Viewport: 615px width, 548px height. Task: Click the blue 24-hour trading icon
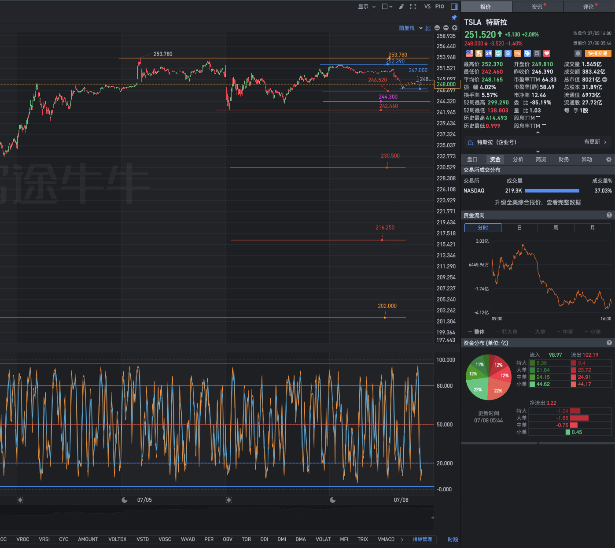coord(489,53)
